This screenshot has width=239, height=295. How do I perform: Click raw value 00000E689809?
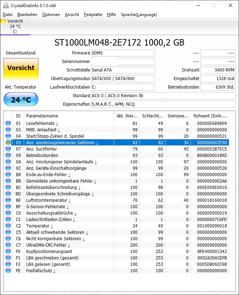click(x=212, y=123)
